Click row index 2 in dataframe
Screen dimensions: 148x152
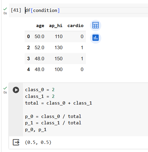[28, 47]
